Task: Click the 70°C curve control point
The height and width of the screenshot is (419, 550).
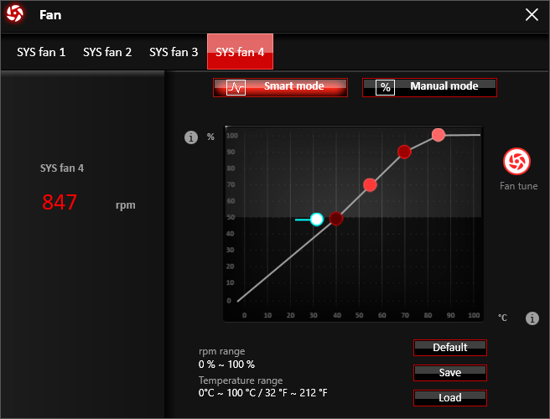Action: coord(404,152)
